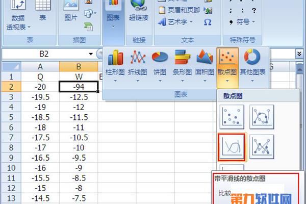This screenshot has width=306, height=204.
Task: Choose Pie chart (饼图)
Action: (x=160, y=66)
